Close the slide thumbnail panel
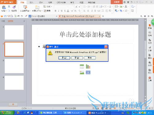Viewport: 154px width, 115px height. pos(24,21)
